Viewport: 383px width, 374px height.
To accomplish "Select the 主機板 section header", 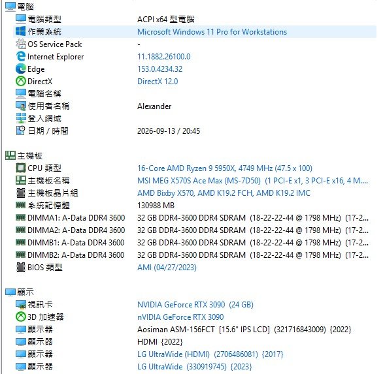I will pyautogui.click(x=24, y=155).
